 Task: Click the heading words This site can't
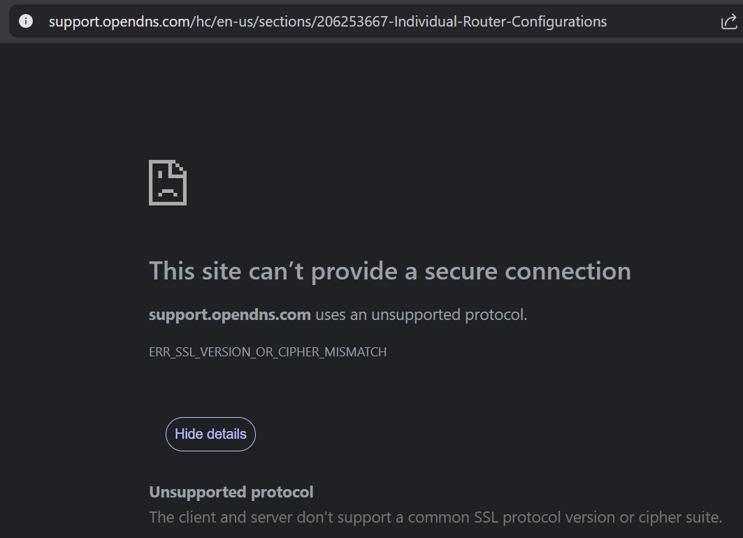click(226, 271)
